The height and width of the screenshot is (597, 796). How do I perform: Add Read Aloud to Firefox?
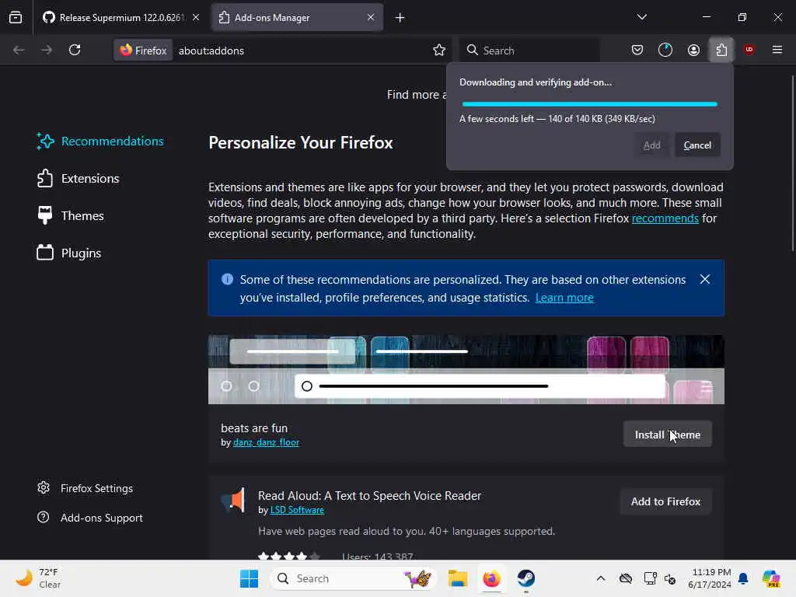coord(665,501)
